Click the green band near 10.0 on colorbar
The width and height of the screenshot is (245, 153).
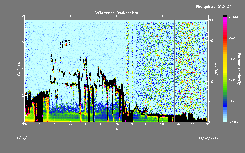pos(225,80)
